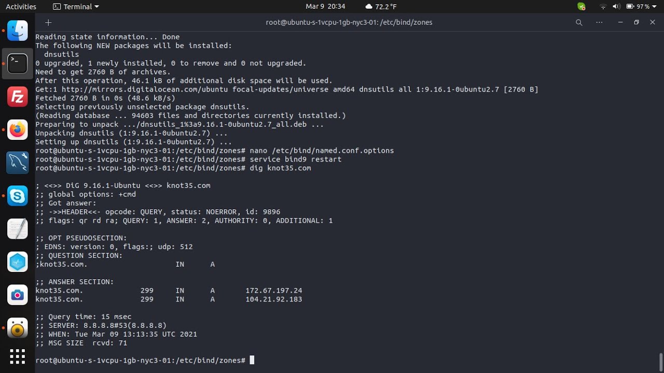Click IP address 172.67.197.24
This screenshot has height=373, width=664.
tap(274, 291)
